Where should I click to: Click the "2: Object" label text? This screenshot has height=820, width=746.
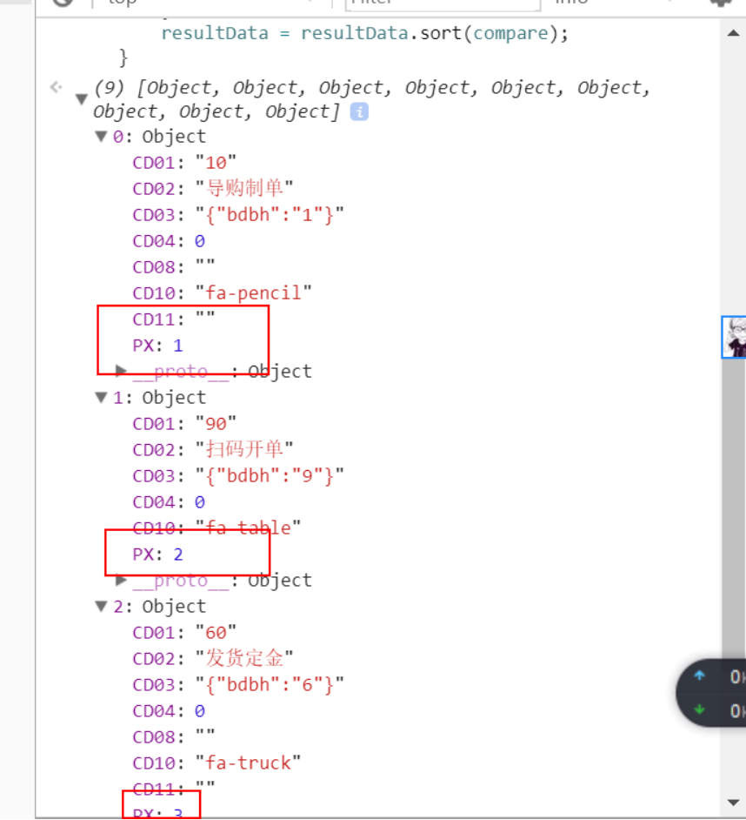point(159,606)
